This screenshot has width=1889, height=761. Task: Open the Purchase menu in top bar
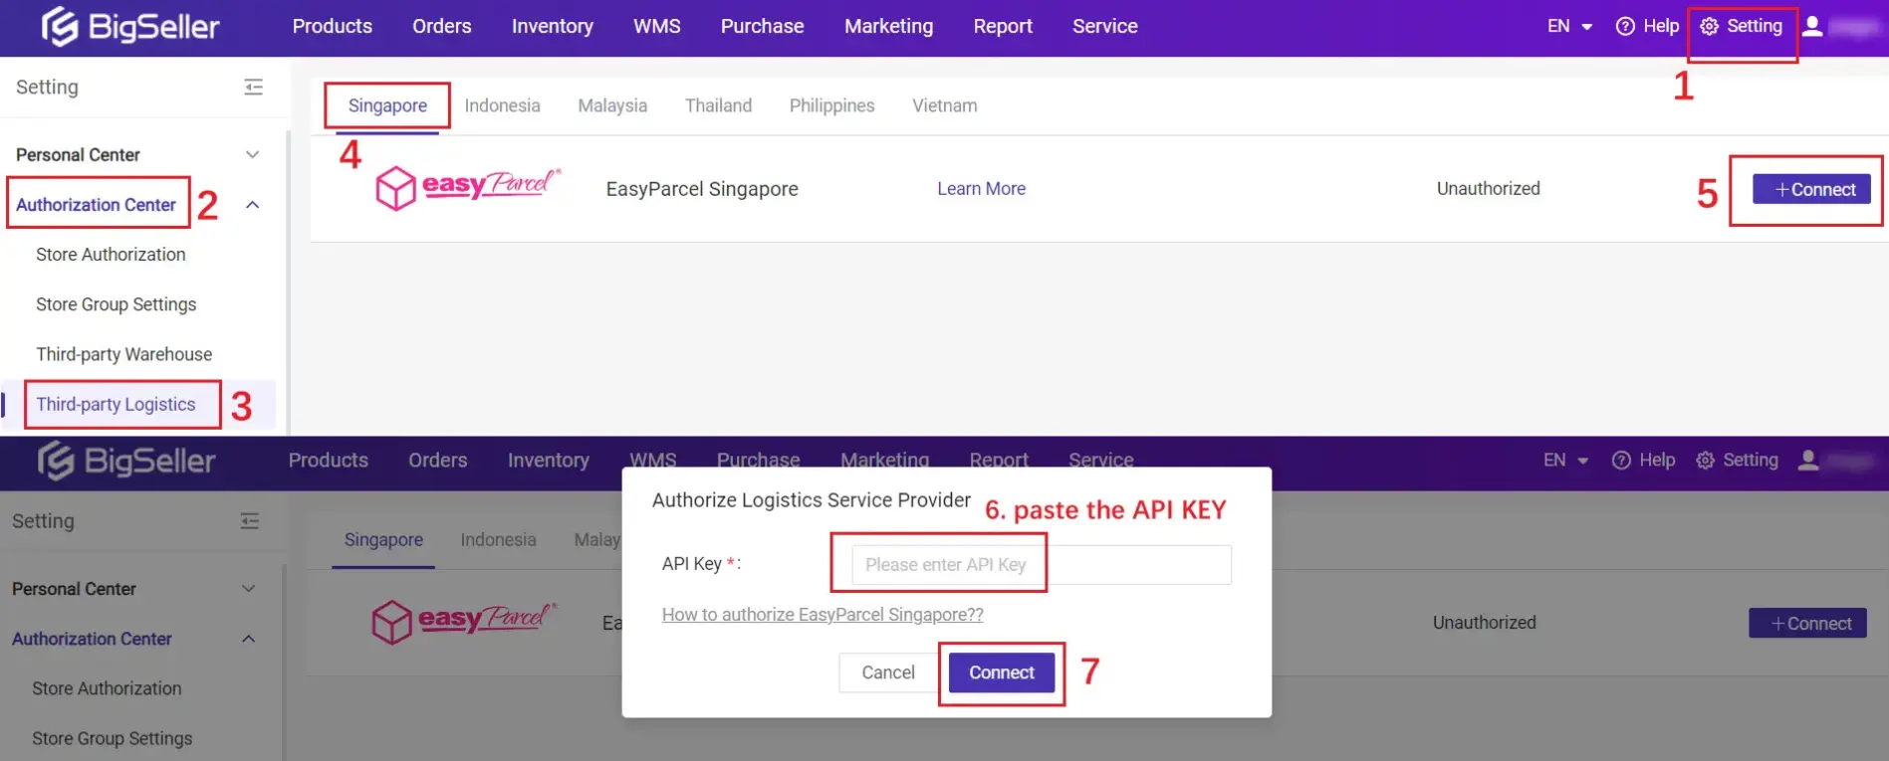tap(762, 27)
